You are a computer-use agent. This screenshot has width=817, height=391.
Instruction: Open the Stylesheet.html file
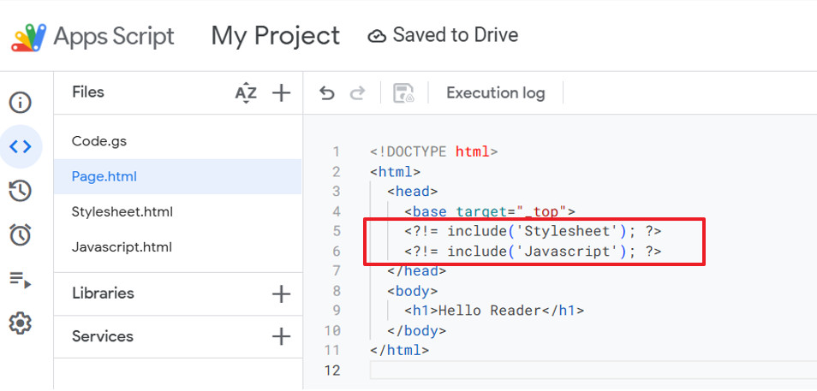pos(123,212)
